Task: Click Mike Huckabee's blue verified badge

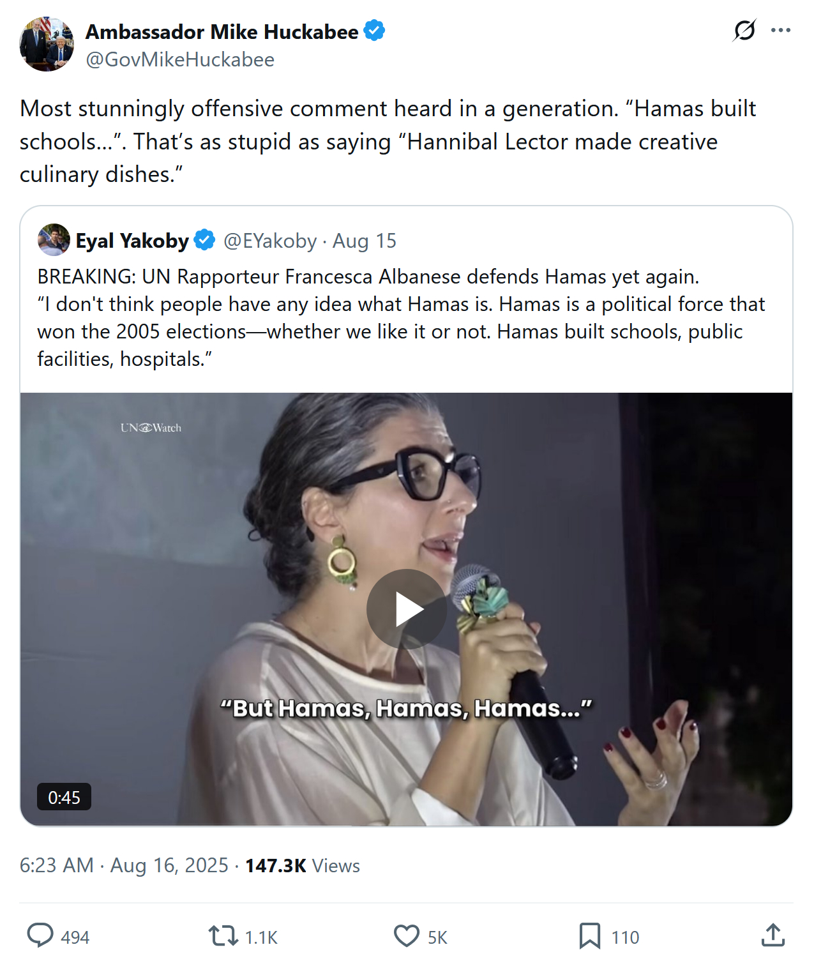Action: click(374, 31)
